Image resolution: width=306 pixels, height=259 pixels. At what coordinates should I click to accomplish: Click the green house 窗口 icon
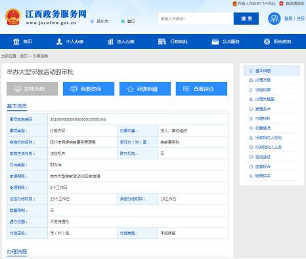tap(123, 21)
